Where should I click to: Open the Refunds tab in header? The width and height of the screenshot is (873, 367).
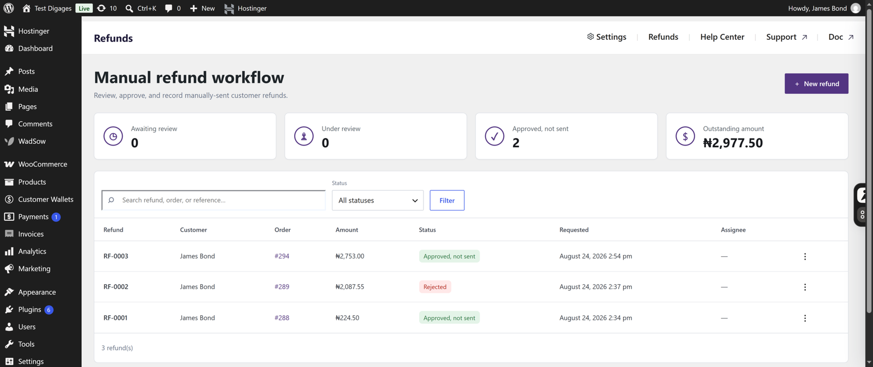tap(663, 37)
